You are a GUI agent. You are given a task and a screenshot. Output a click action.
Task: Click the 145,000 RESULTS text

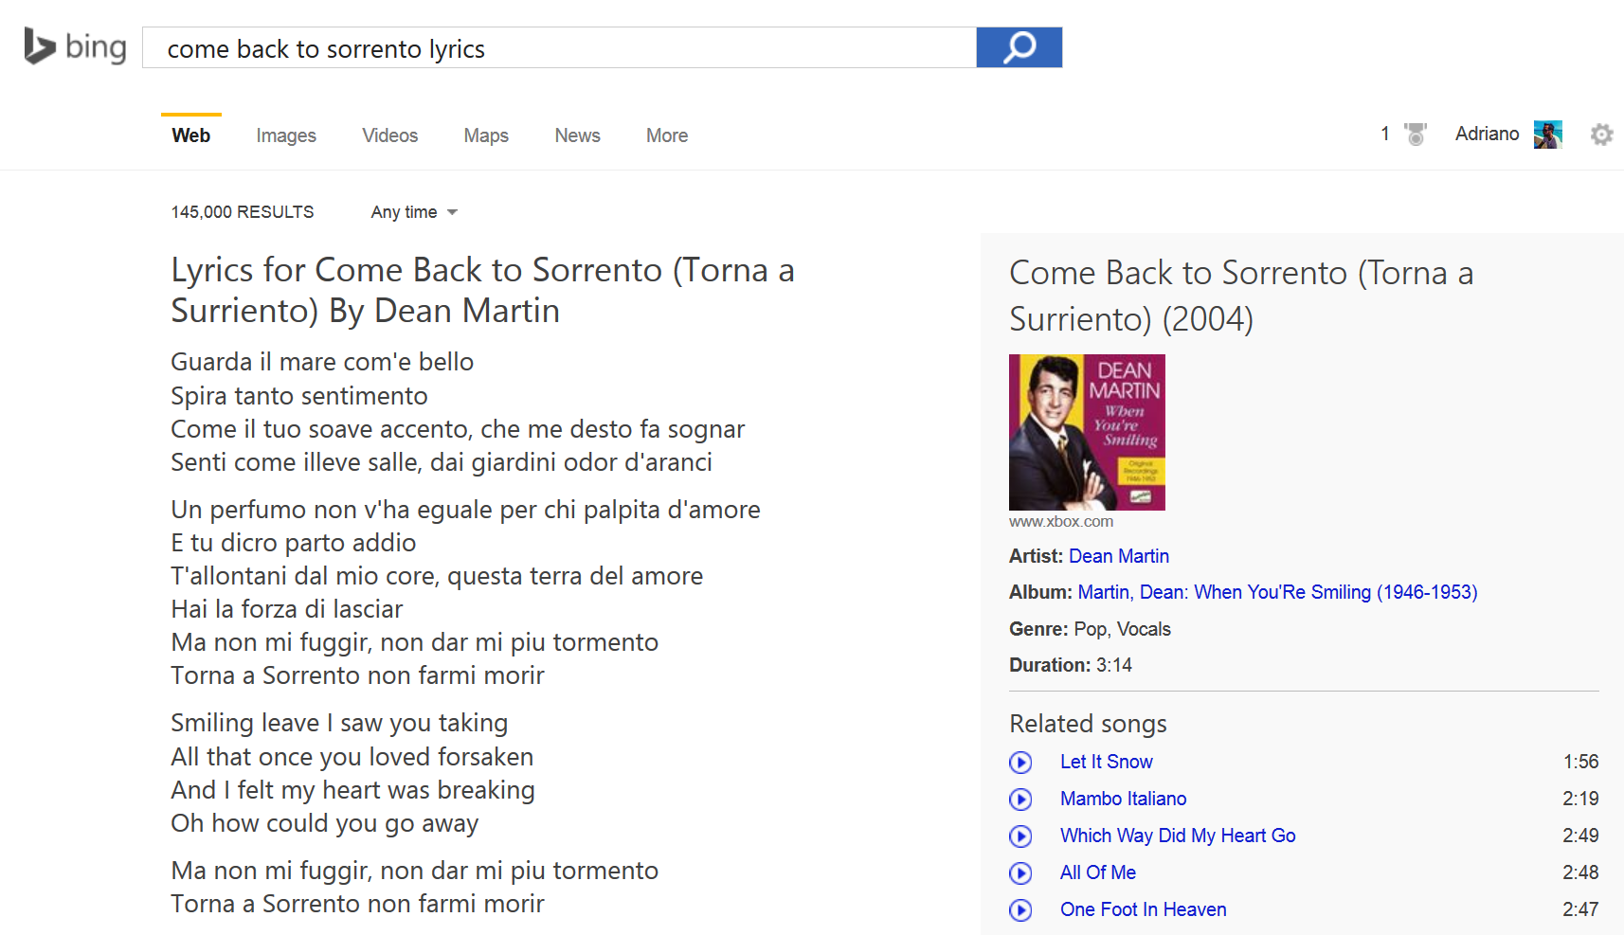(243, 212)
